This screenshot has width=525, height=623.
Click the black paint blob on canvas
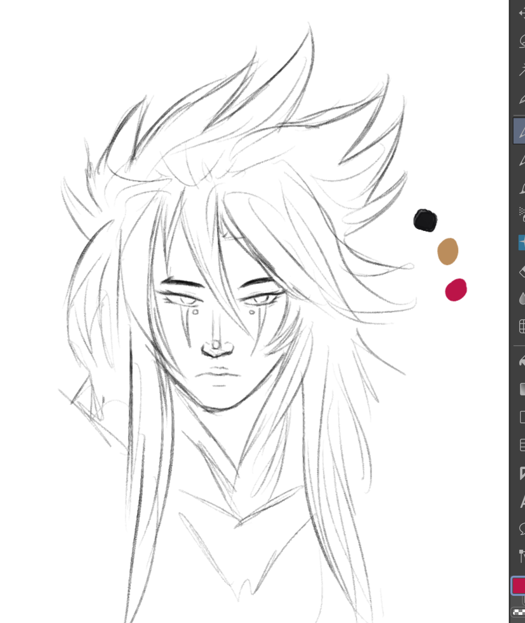tap(425, 220)
